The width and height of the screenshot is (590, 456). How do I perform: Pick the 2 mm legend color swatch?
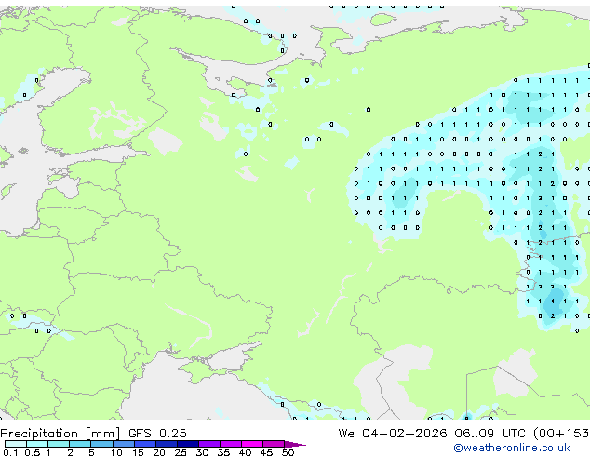pos(80,444)
